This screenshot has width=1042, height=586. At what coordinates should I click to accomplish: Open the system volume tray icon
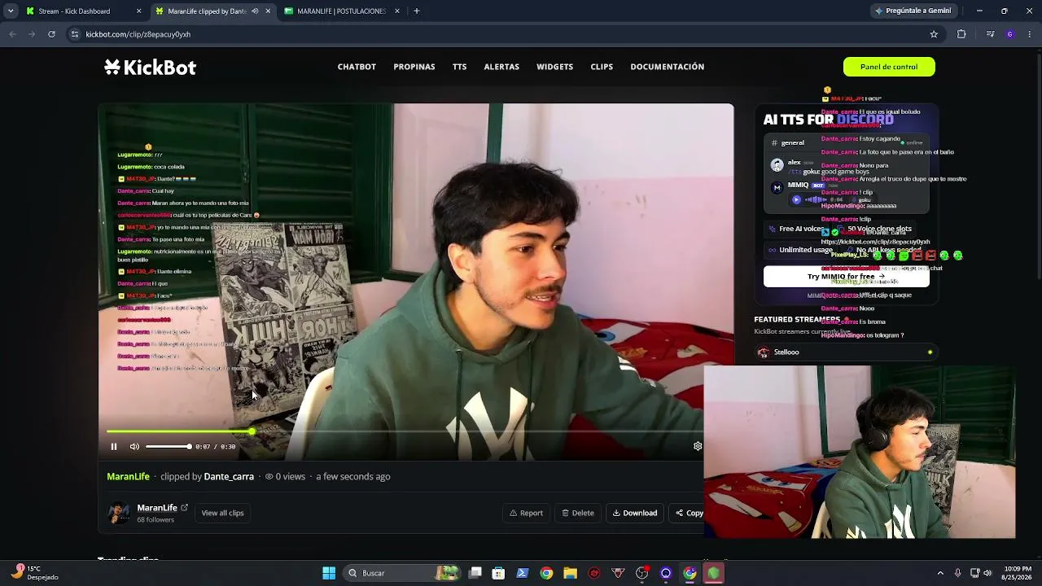pos(989,573)
